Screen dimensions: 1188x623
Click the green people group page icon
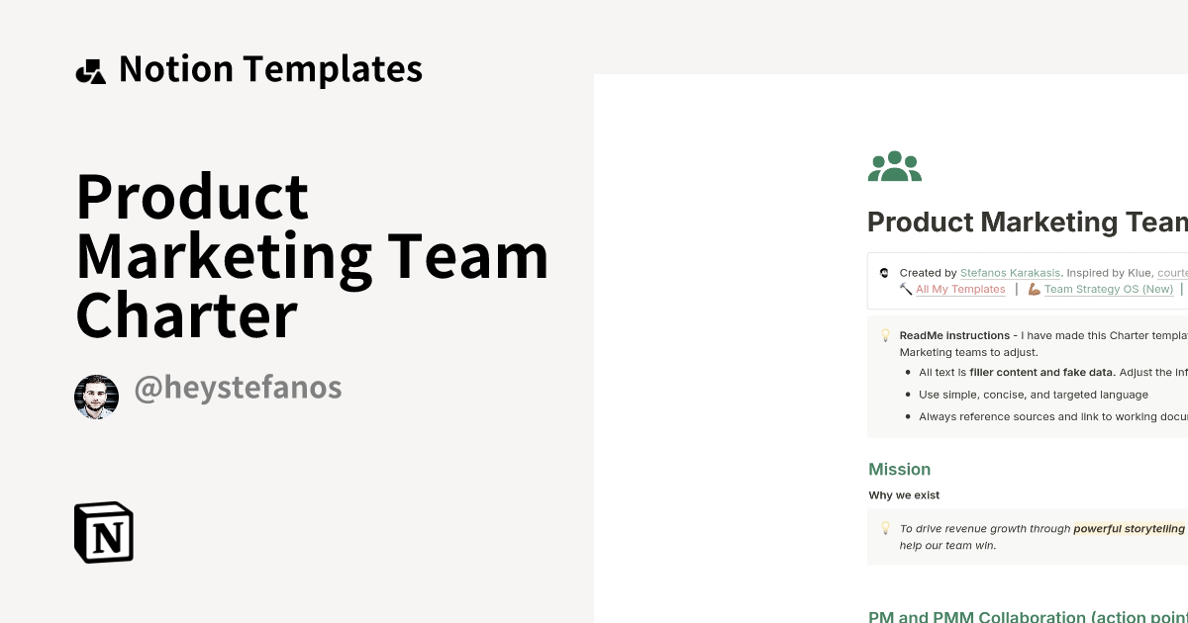coord(894,167)
